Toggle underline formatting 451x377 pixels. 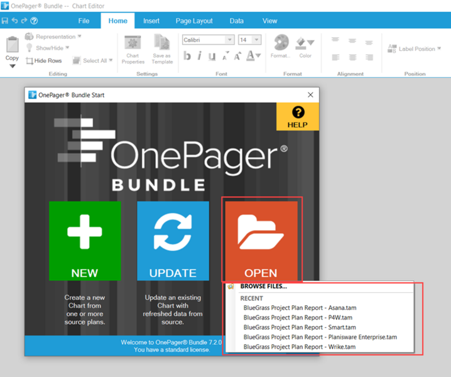212,56
